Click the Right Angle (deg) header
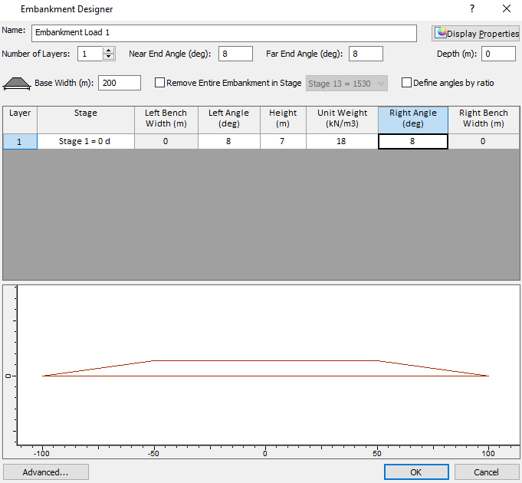This screenshot has height=483, width=522. point(413,120)
